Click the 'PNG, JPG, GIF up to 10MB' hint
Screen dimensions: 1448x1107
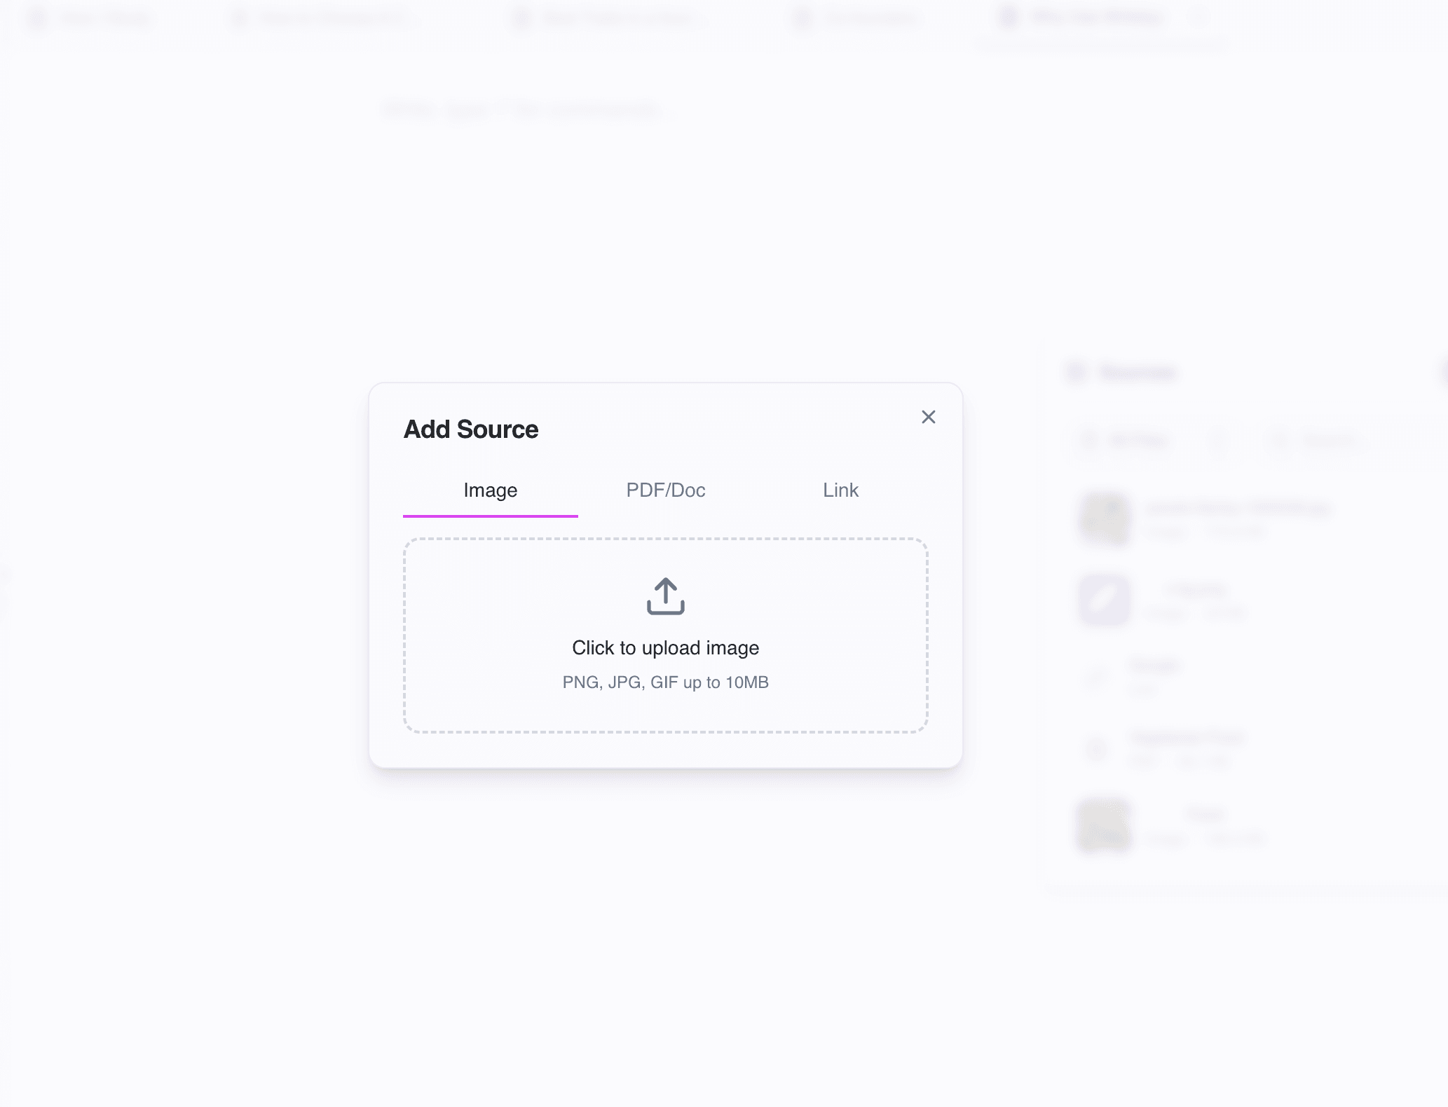[665, 682]
